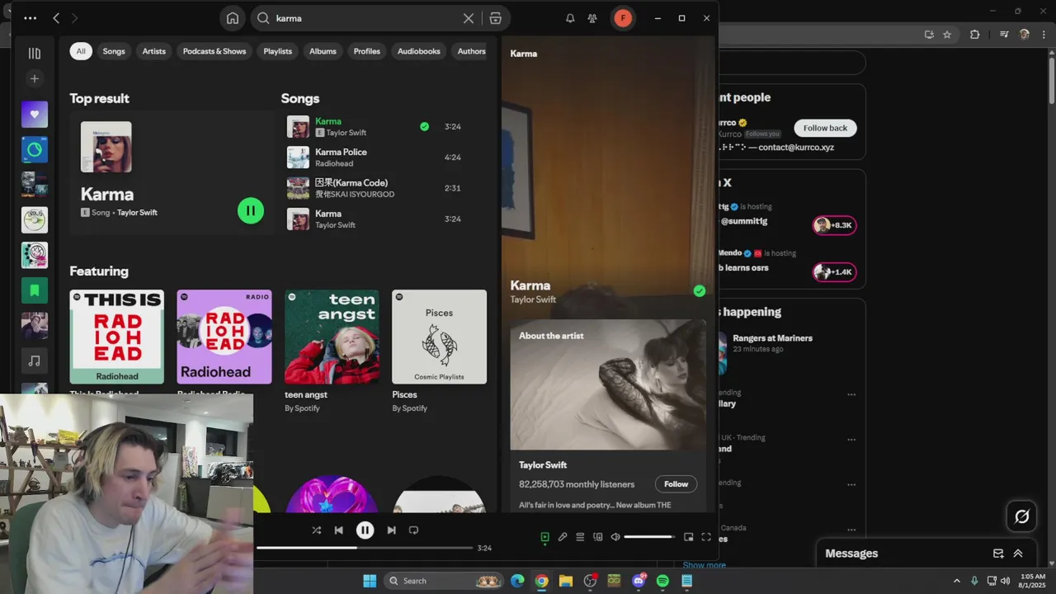
Task: Open This Is Radiohead playlist cover
Action: pyautogui.click(x=117, y=337)
